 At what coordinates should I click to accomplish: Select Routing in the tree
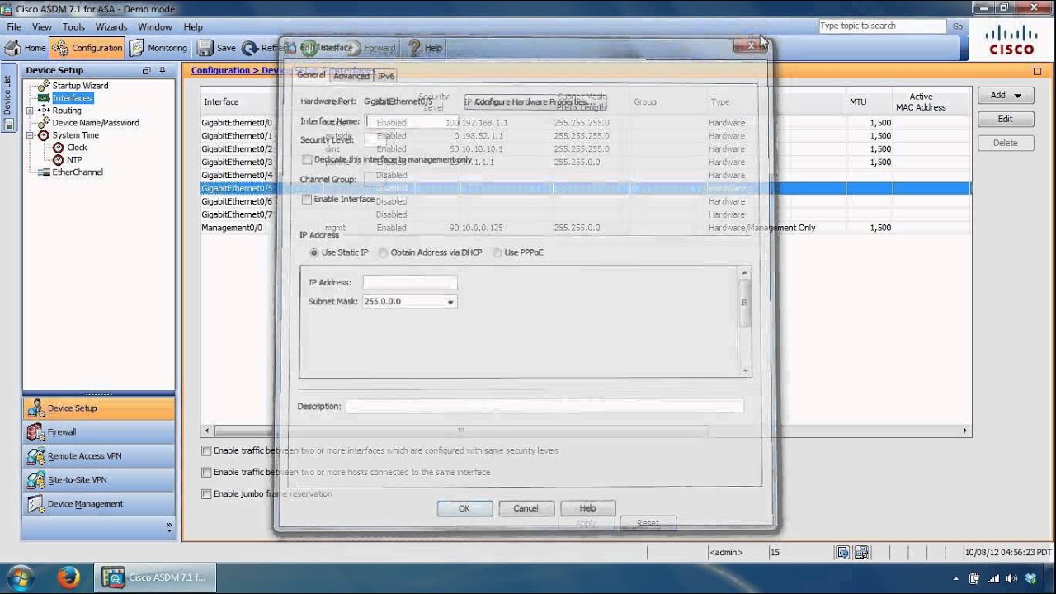(x=67, y=111)
